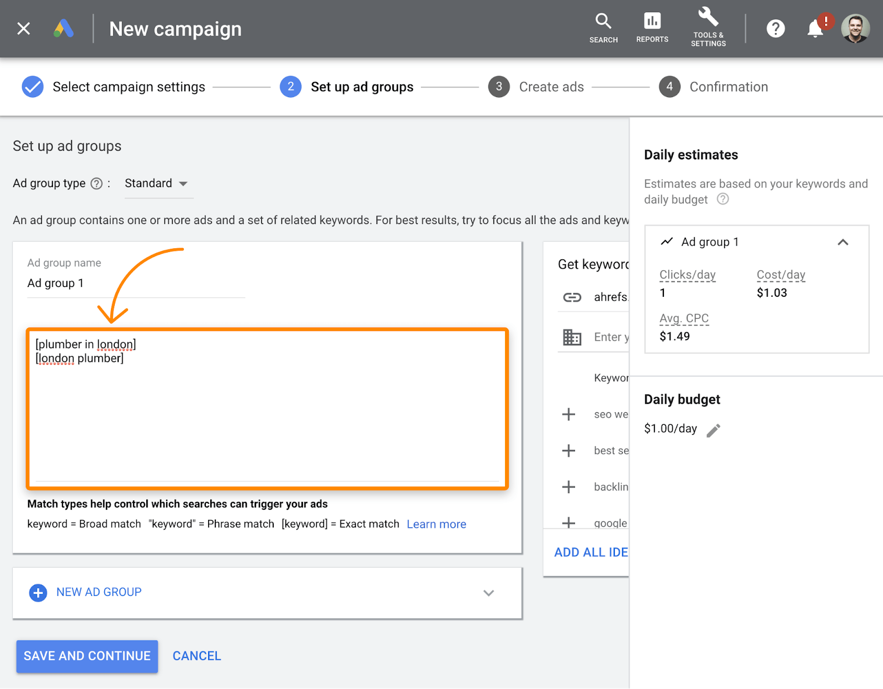Collapse the Ad group 1 estimates card
Image resolution: width=883 pixels, height=689 pixels.
843,242
